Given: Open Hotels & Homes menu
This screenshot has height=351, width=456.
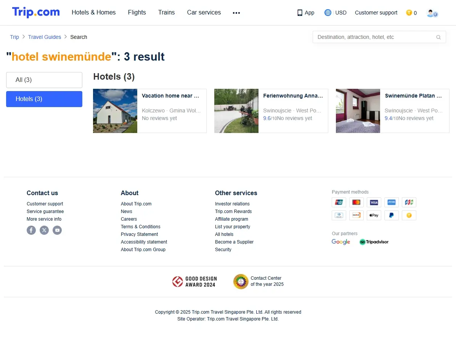Looking at the screenshot, I should click(94, 13).
